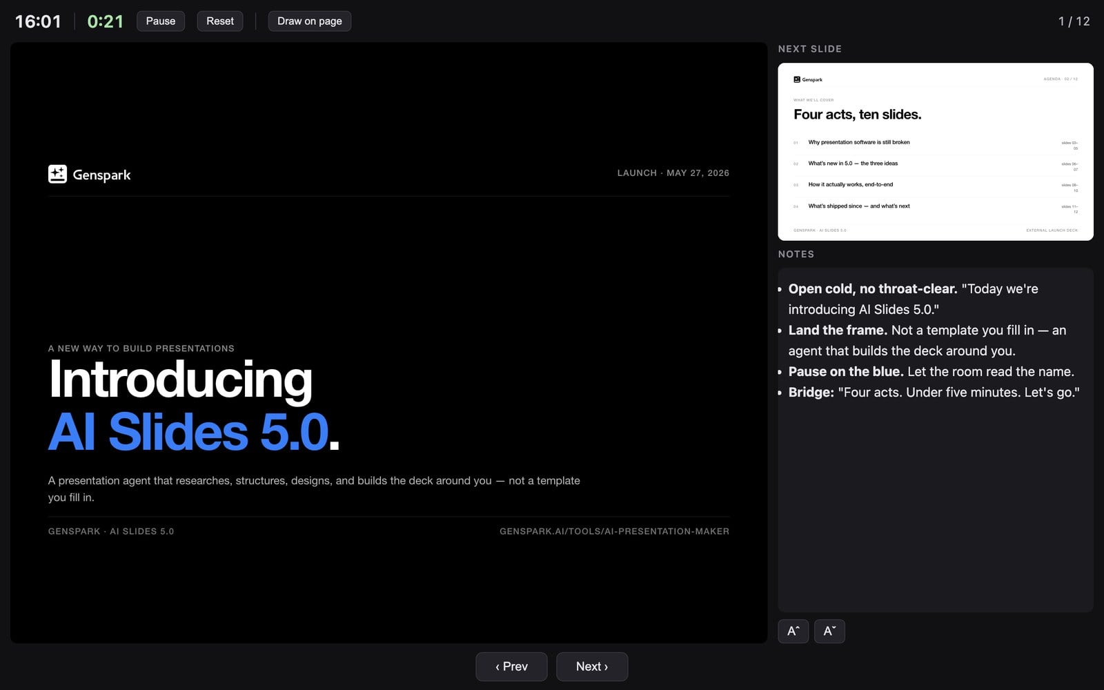Click the 16:01 clock display
The height and width of the screenshot is (690, 1104).
click(x=38, y=21)
